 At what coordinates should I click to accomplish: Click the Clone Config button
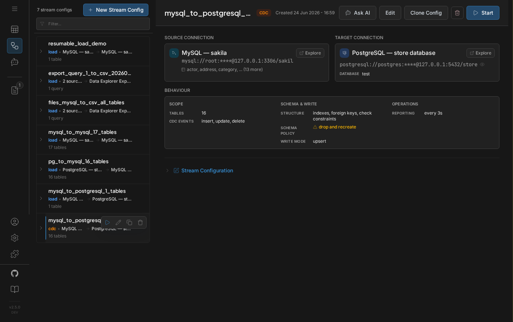426,13
